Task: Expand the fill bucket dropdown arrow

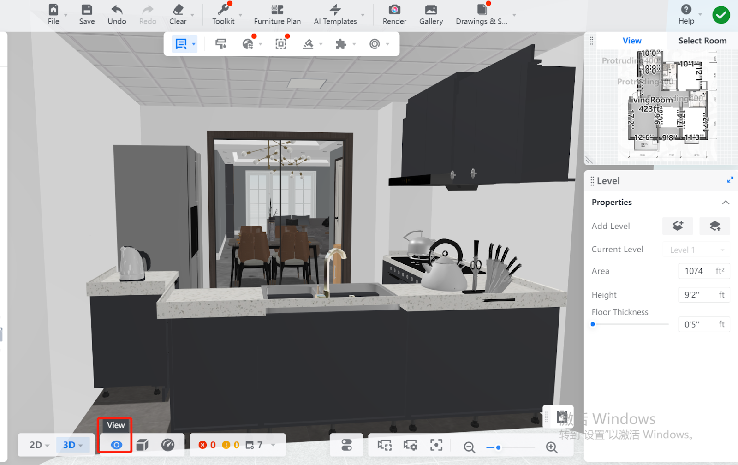Action: pyautogui.click(x=321, y=44)
